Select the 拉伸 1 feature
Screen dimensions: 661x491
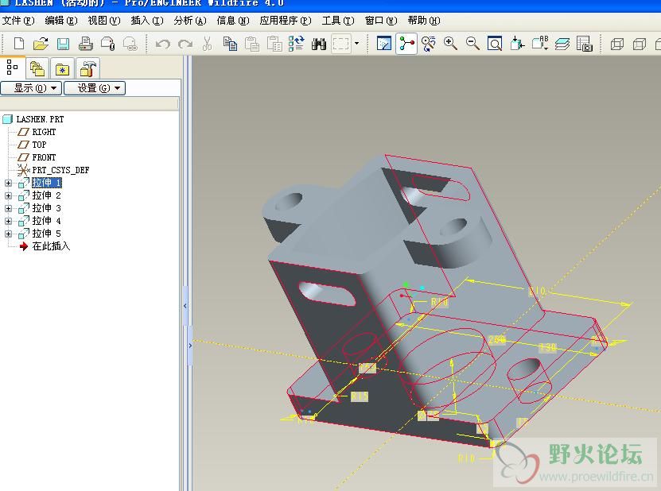coord(46,183)
